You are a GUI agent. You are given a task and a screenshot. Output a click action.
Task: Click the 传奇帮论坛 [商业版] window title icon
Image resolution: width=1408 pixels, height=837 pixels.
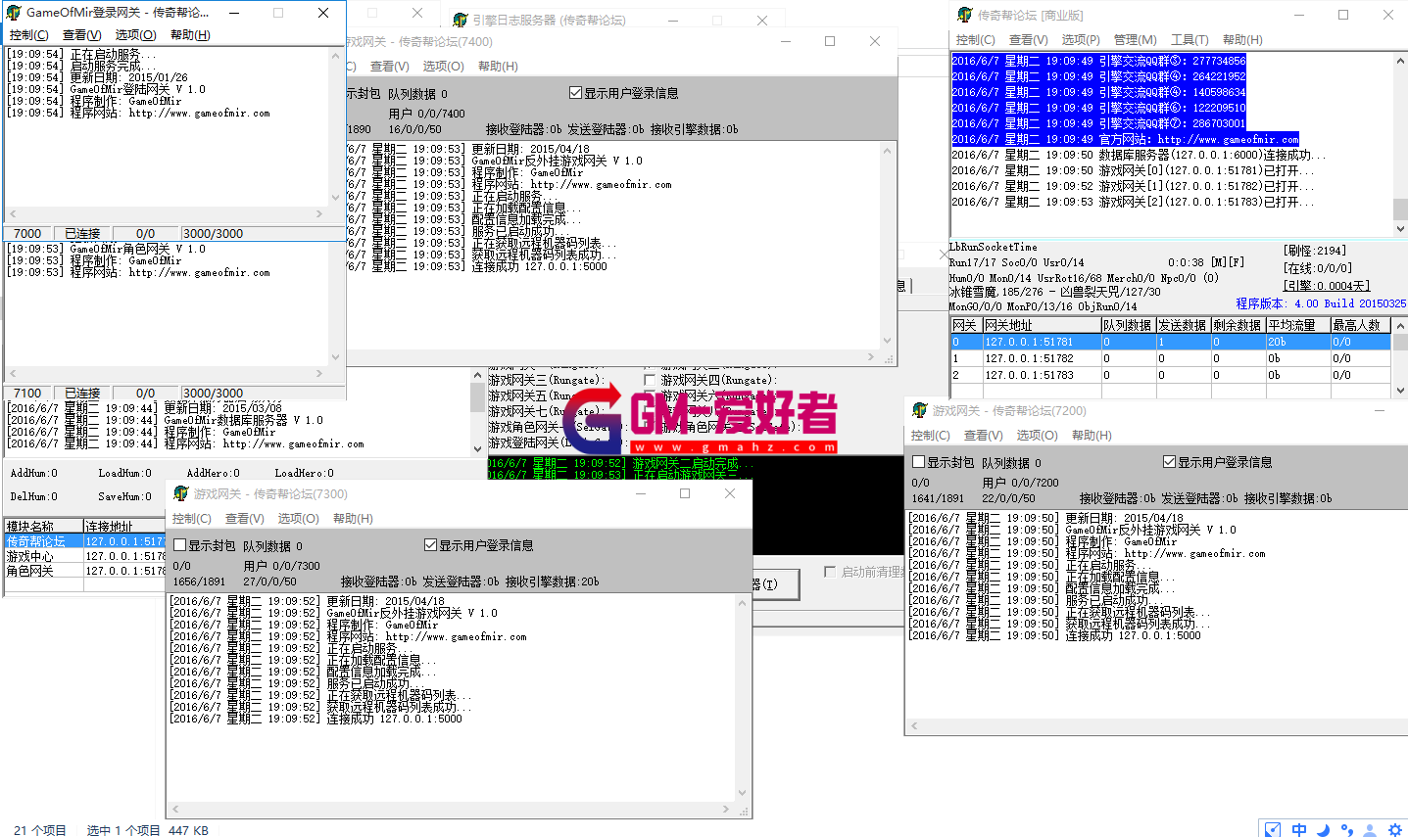964,15
